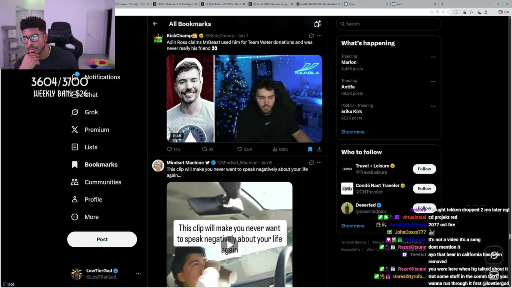Click the Post button
512x288 pixels.
[x=102, y=239]
